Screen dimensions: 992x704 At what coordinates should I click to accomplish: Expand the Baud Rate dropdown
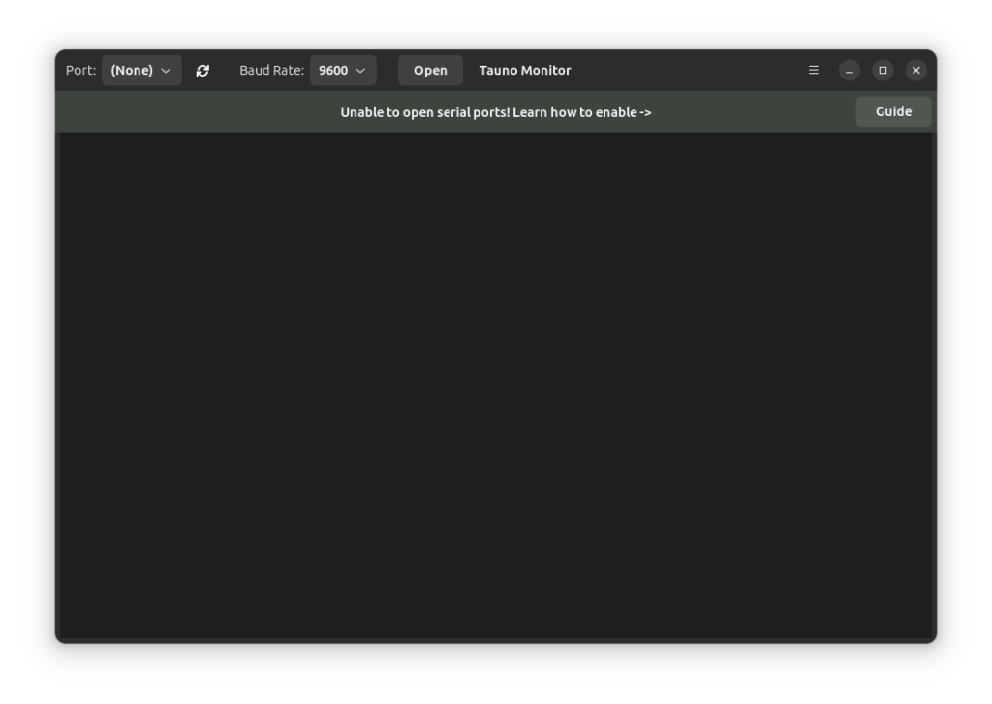pos(343,71)
